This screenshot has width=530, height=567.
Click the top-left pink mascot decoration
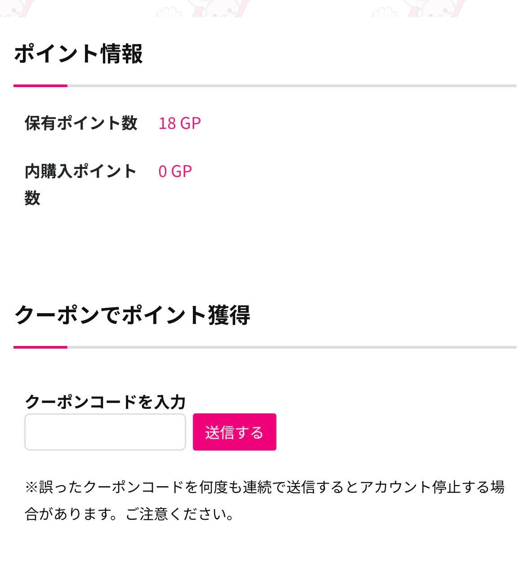pos(16,8)
